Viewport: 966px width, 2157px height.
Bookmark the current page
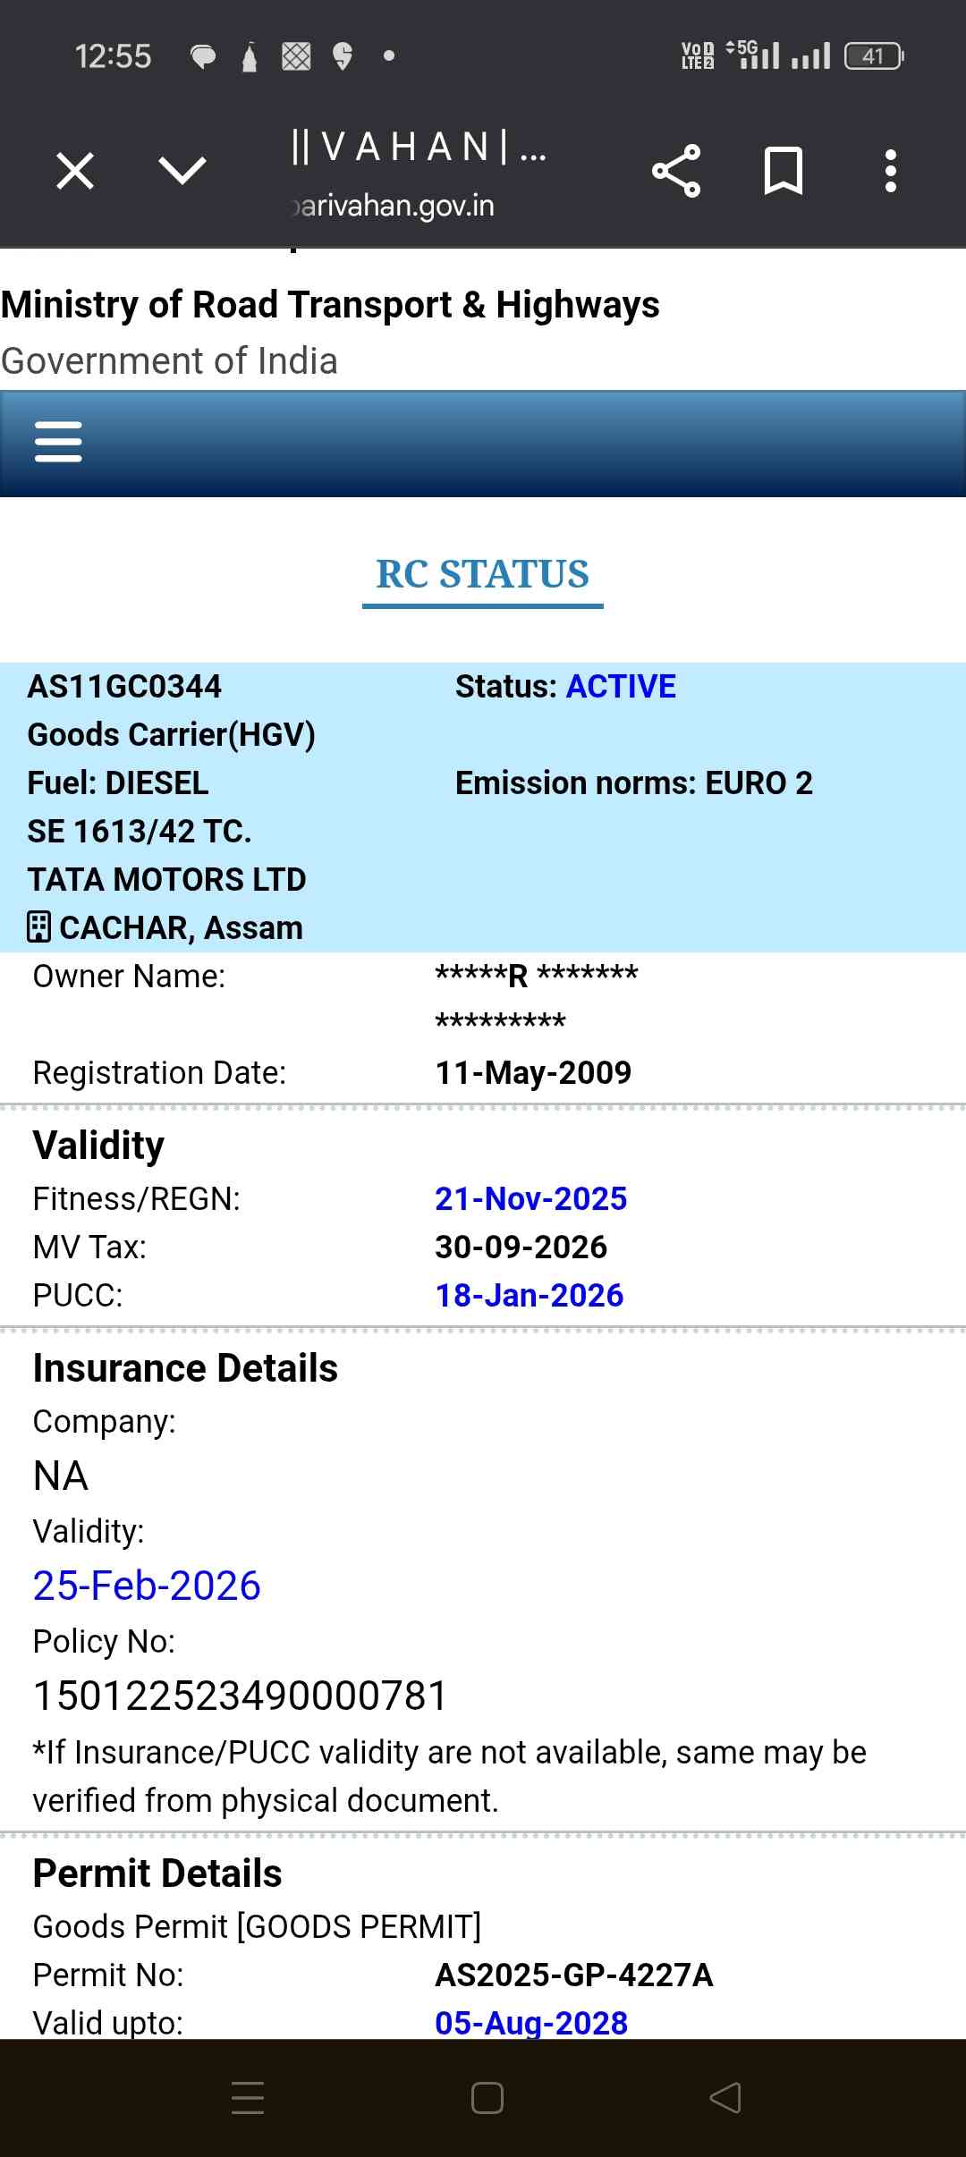click(784, 171)
